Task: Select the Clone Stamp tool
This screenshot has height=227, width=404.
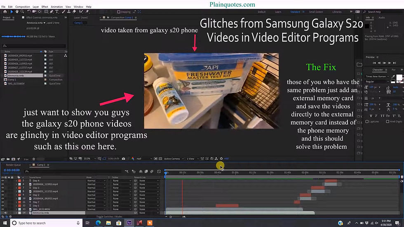Action: point(69,12)
